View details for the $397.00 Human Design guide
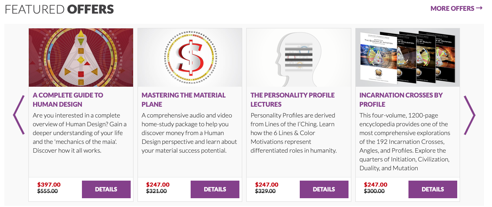The width and height of the screenshot is (492, 207). pyautogui.click(x=106, y=189)
